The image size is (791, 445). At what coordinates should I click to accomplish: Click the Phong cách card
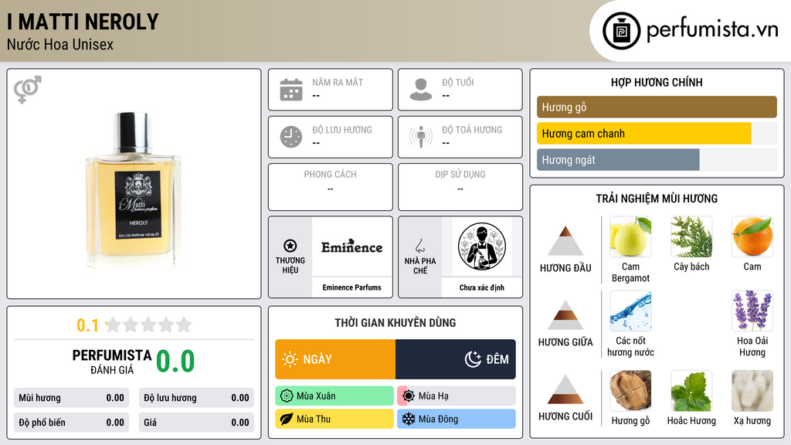click(x=331, y=187)
